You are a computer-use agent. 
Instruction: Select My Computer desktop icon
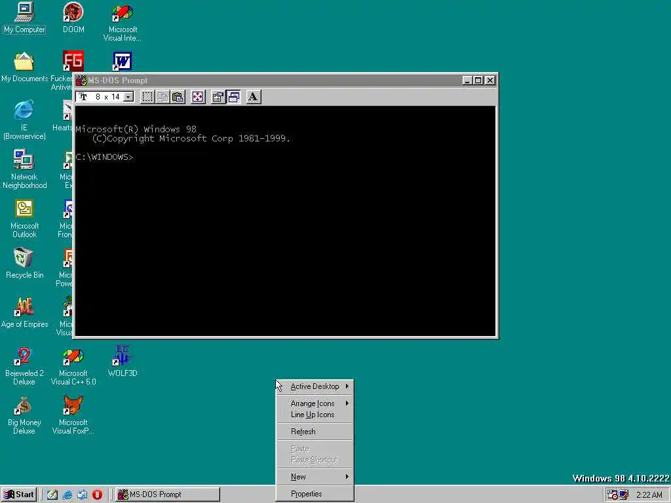[24, 18]
